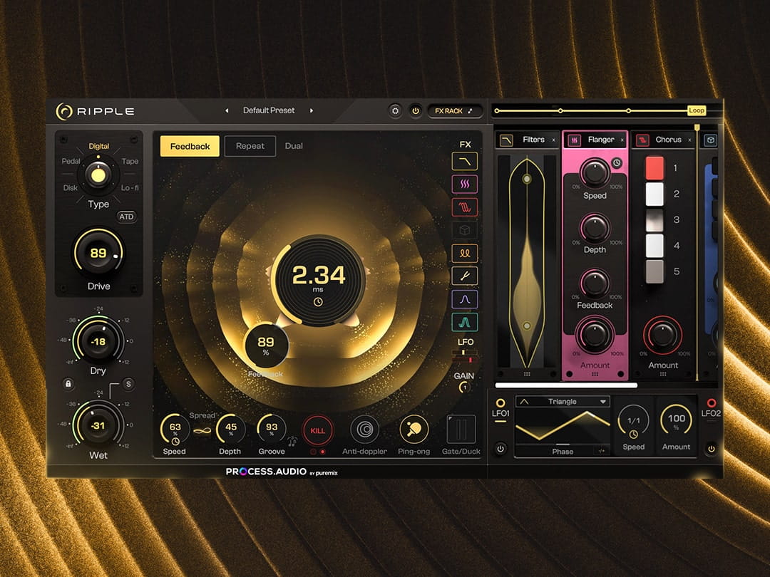Click the 89% Feedback bubble
The width and height of the screenshot is (770, 577).
pyautogui.click(x=266, y=345)
